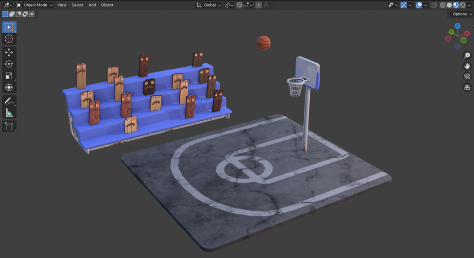Screen dimensions: 474x258
Task: Set selection mode to subtract
Action: click(18, 14)
